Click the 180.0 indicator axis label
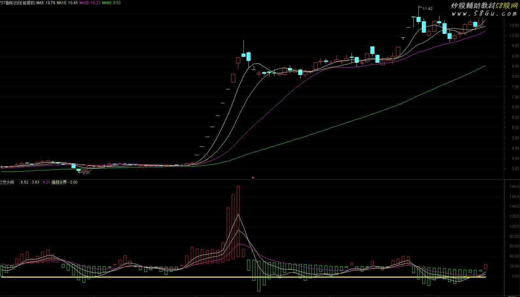Screen dimensions: 520x297 [514, 187]
